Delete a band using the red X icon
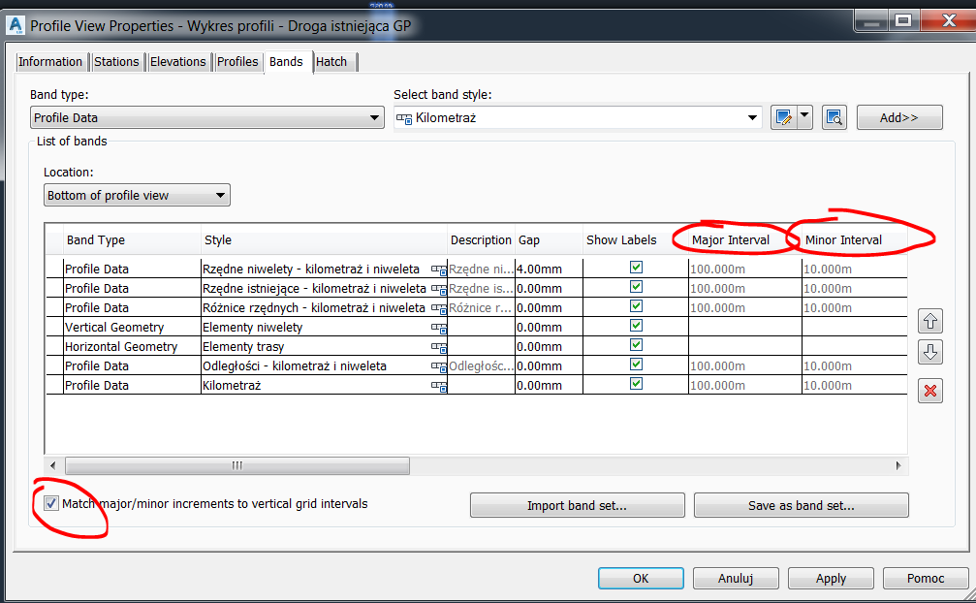 click(x=930, y=391)
